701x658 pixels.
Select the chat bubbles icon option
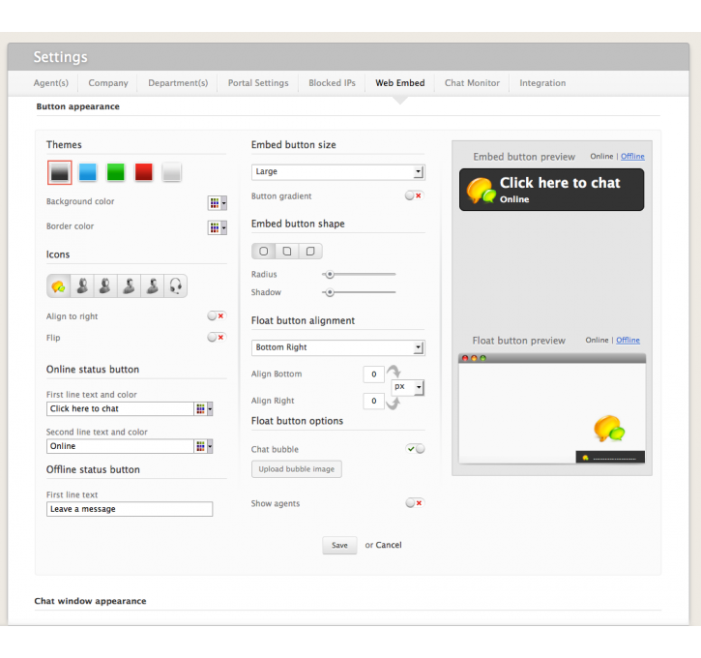pyautogui.click(x=59, y=285)
